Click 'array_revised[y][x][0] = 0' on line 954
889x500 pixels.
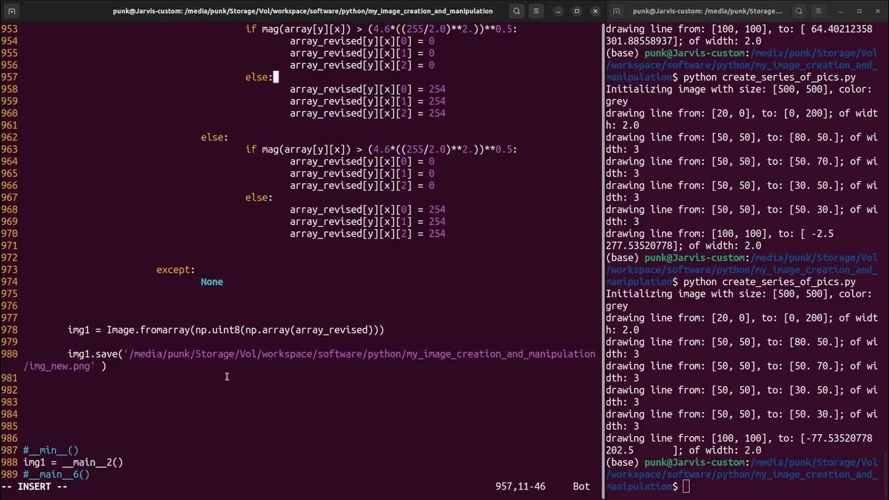(362, 41)
